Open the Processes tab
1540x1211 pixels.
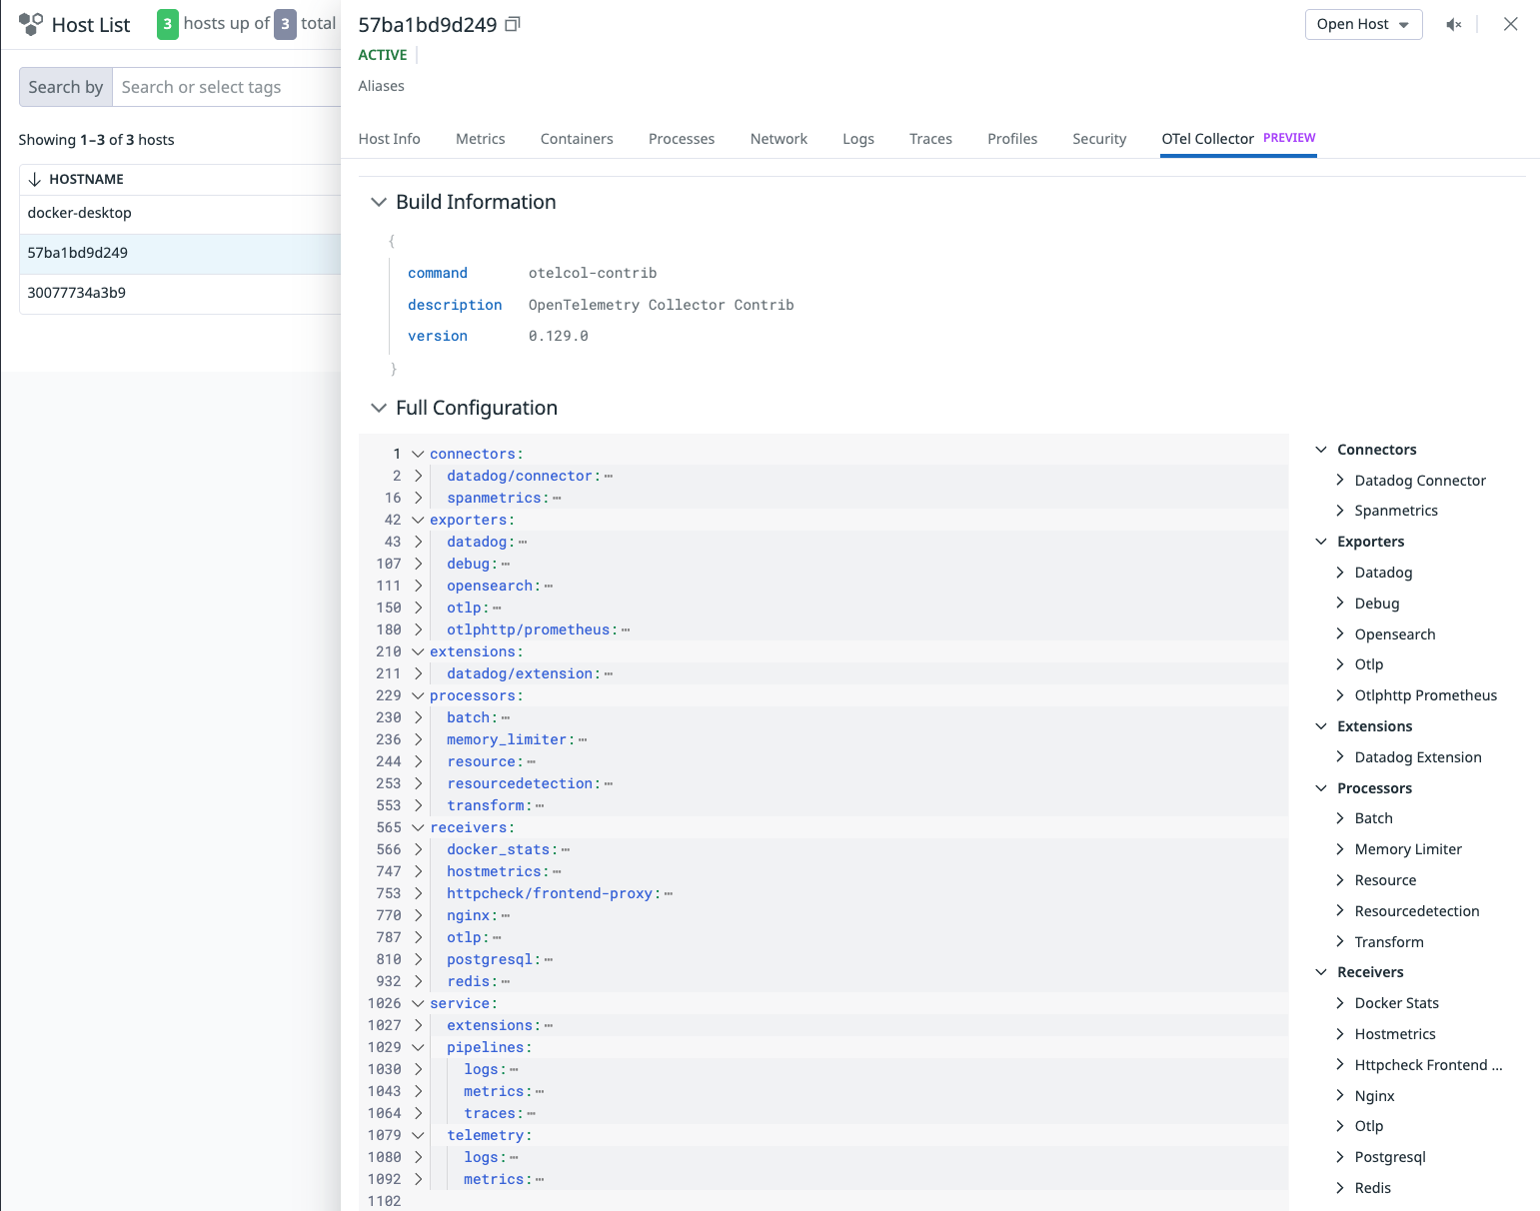pyautogui.click(x=682, y=139)
